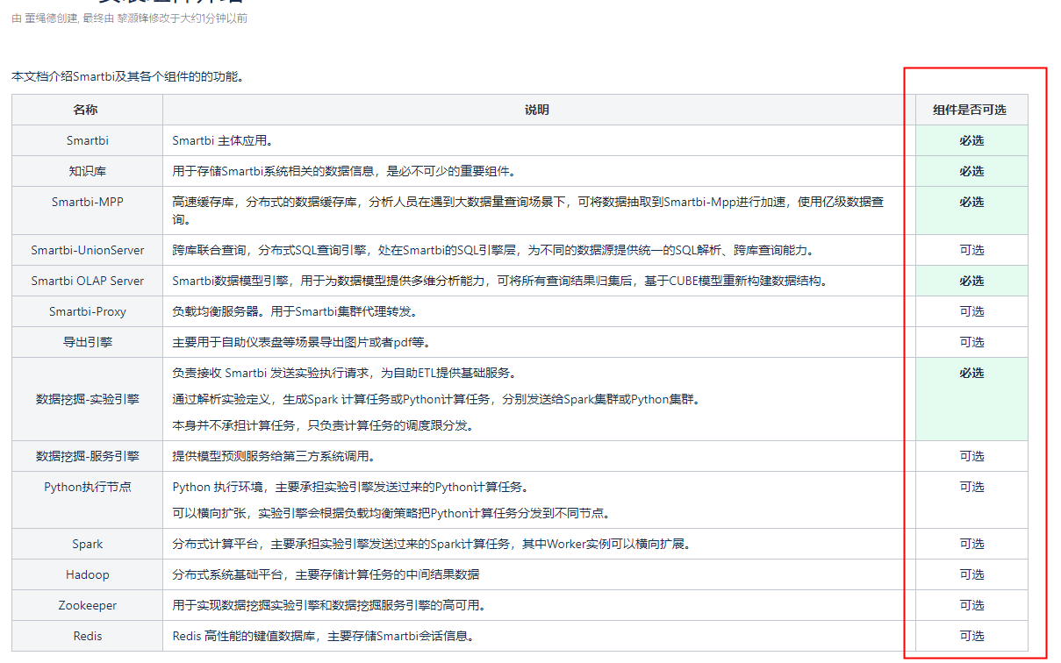Click '必选' in the Smartbi row
This screenshot has height=663, width=1061.
coord(971,140)
